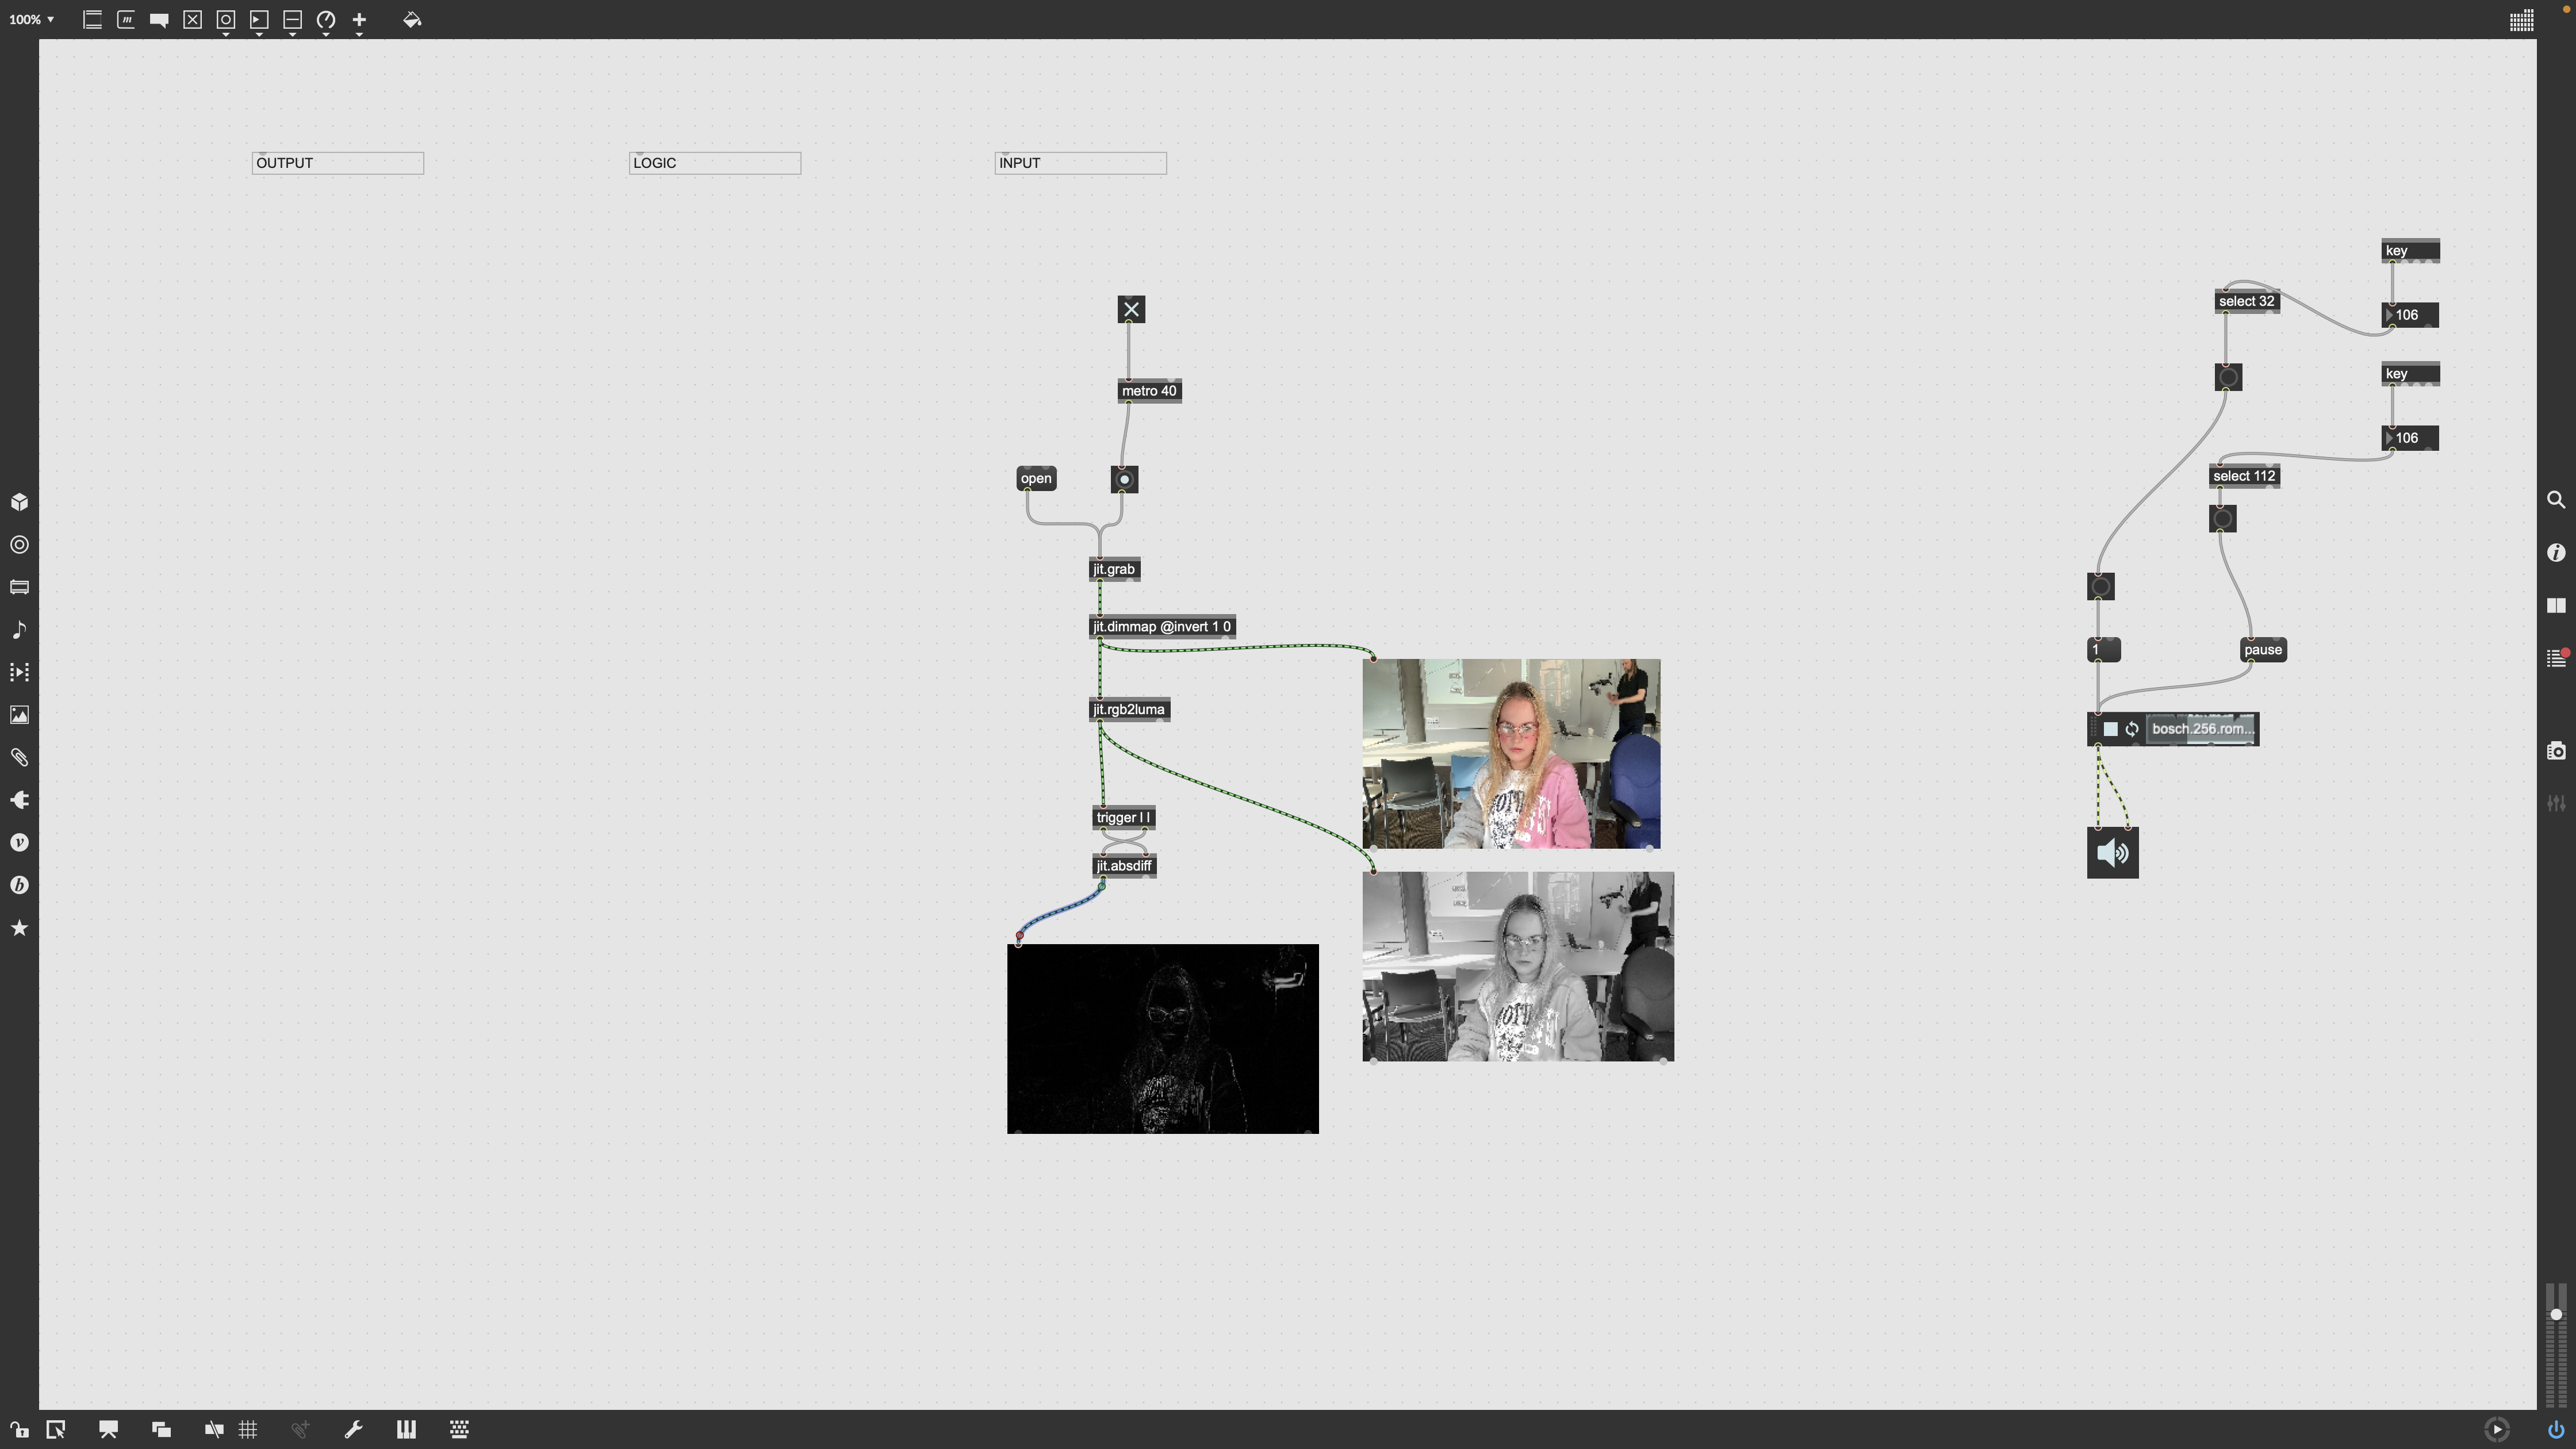
Task: Show the piano keyboard icon in bottom toolbar
Action: pyautogui.click(x=406, y=1429)
